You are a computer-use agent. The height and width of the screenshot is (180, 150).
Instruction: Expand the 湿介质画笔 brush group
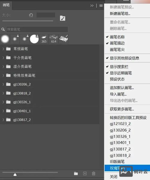[3, 67]
